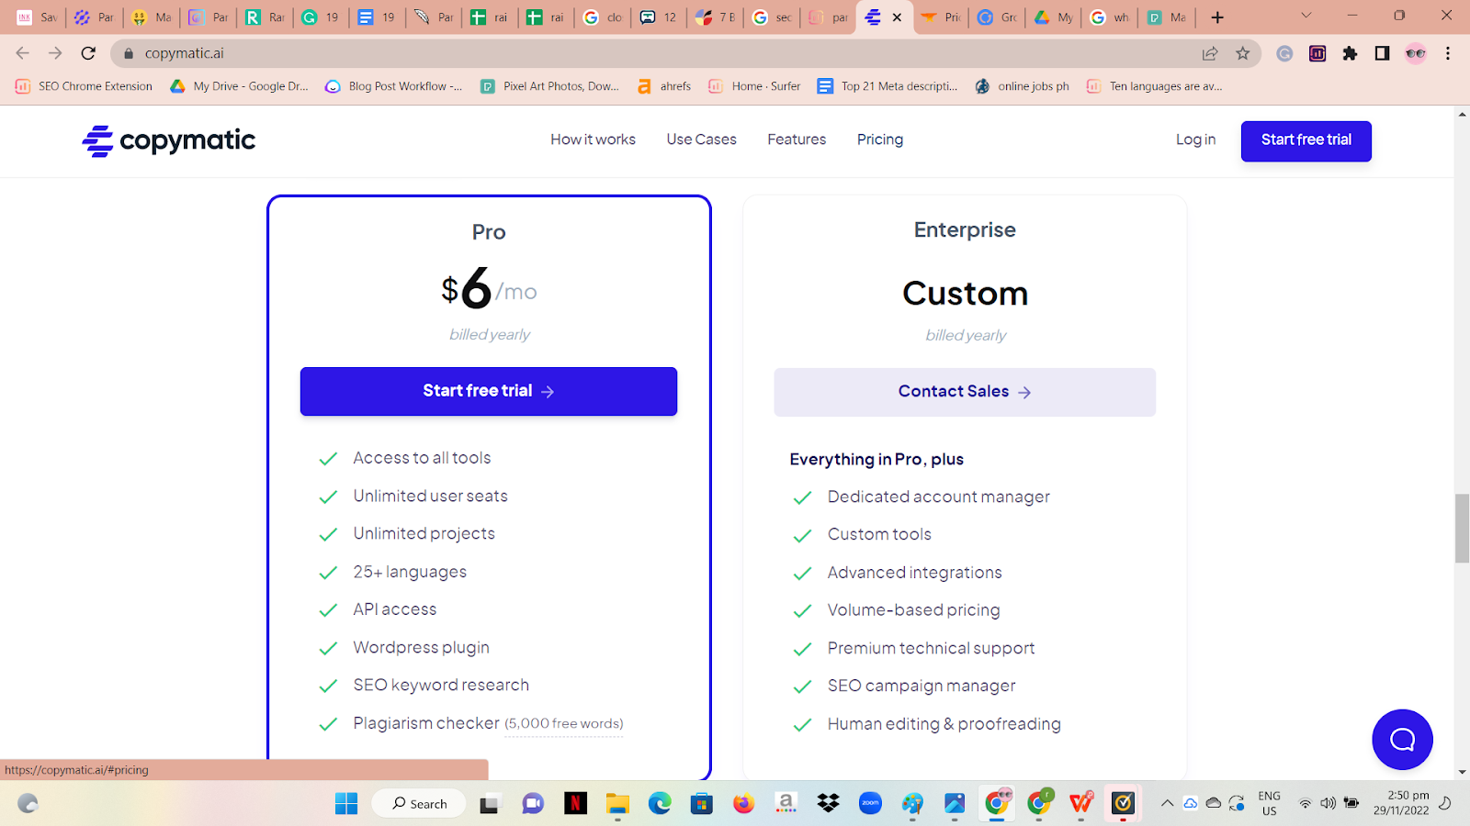This screenshot has width=1470, height=826.
Task: Open the Chrome side panel icon
Action: (1382, 53)
